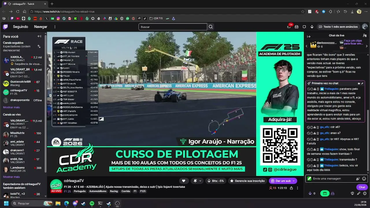Expand the Dar um sub dropdown arrow
Viewport: 370px width, 208px height.
coord(294,181)
